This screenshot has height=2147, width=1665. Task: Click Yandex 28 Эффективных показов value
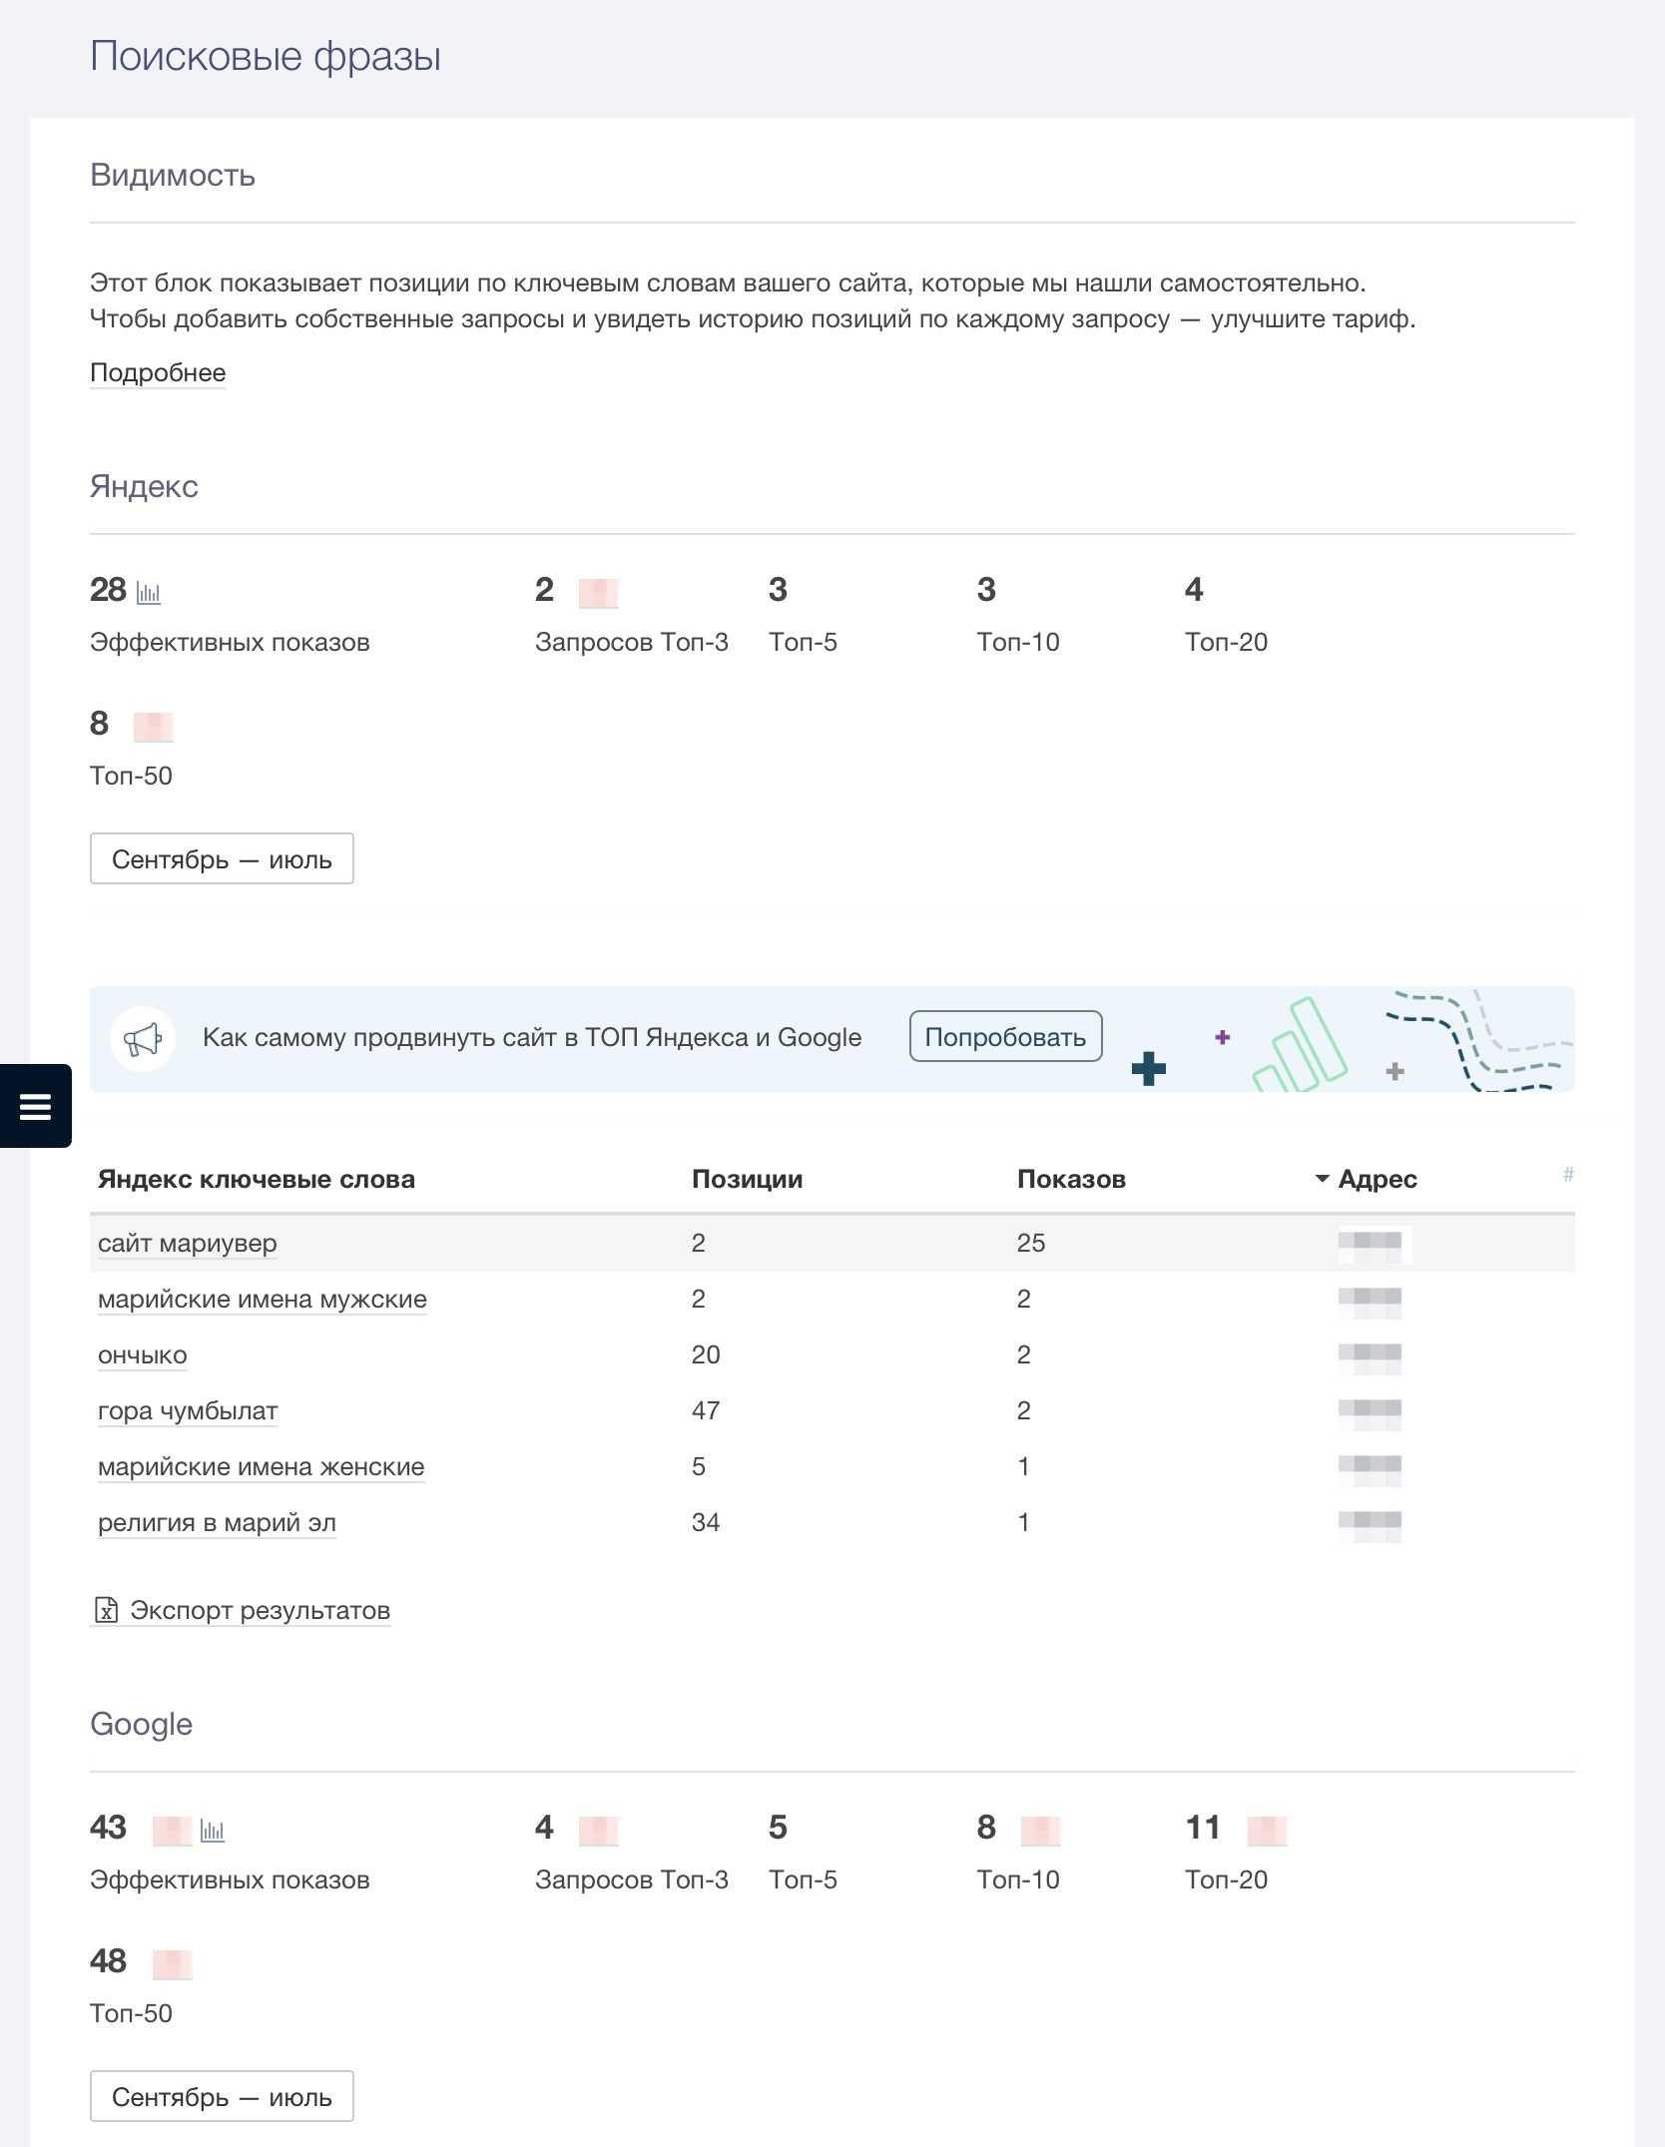108,590
